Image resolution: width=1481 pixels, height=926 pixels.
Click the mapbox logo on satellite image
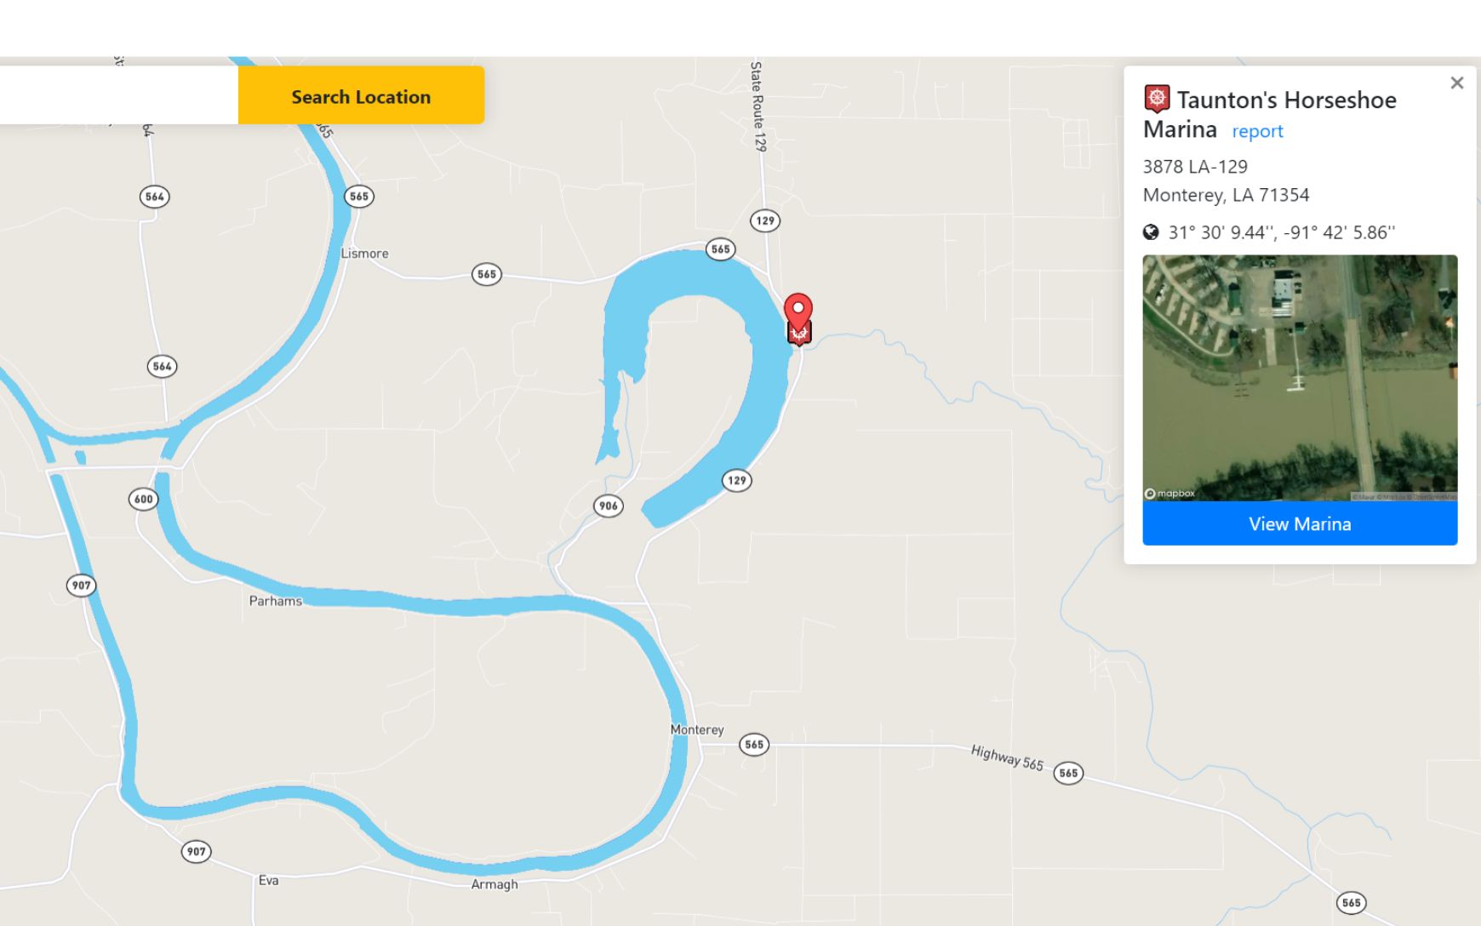pyautogui.click(x=1169, y=494)
